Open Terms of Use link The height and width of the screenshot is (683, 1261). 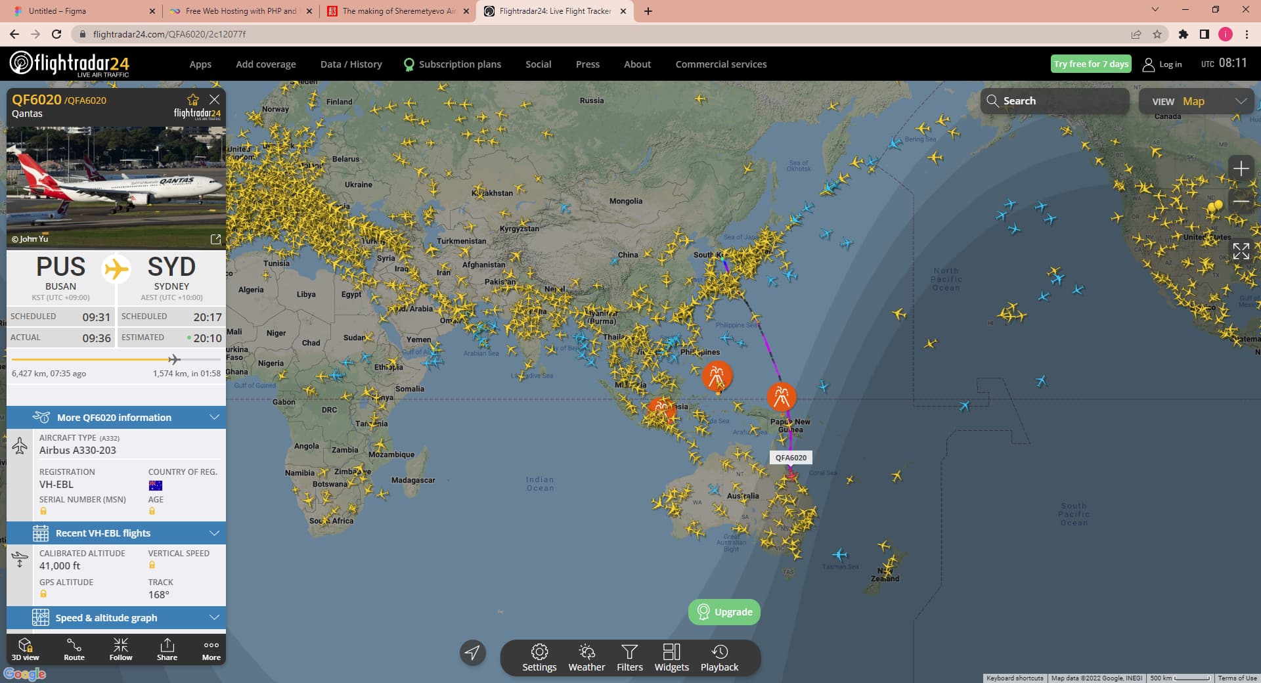click(1237, 678)
